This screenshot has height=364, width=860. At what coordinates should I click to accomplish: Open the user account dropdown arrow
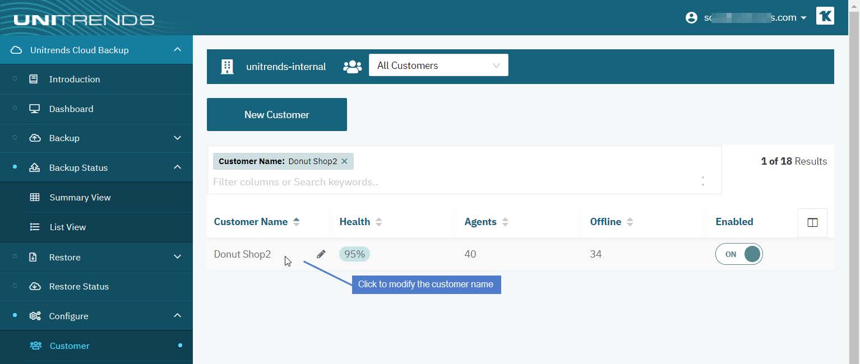pyautogui.click(x=803, y=18)
